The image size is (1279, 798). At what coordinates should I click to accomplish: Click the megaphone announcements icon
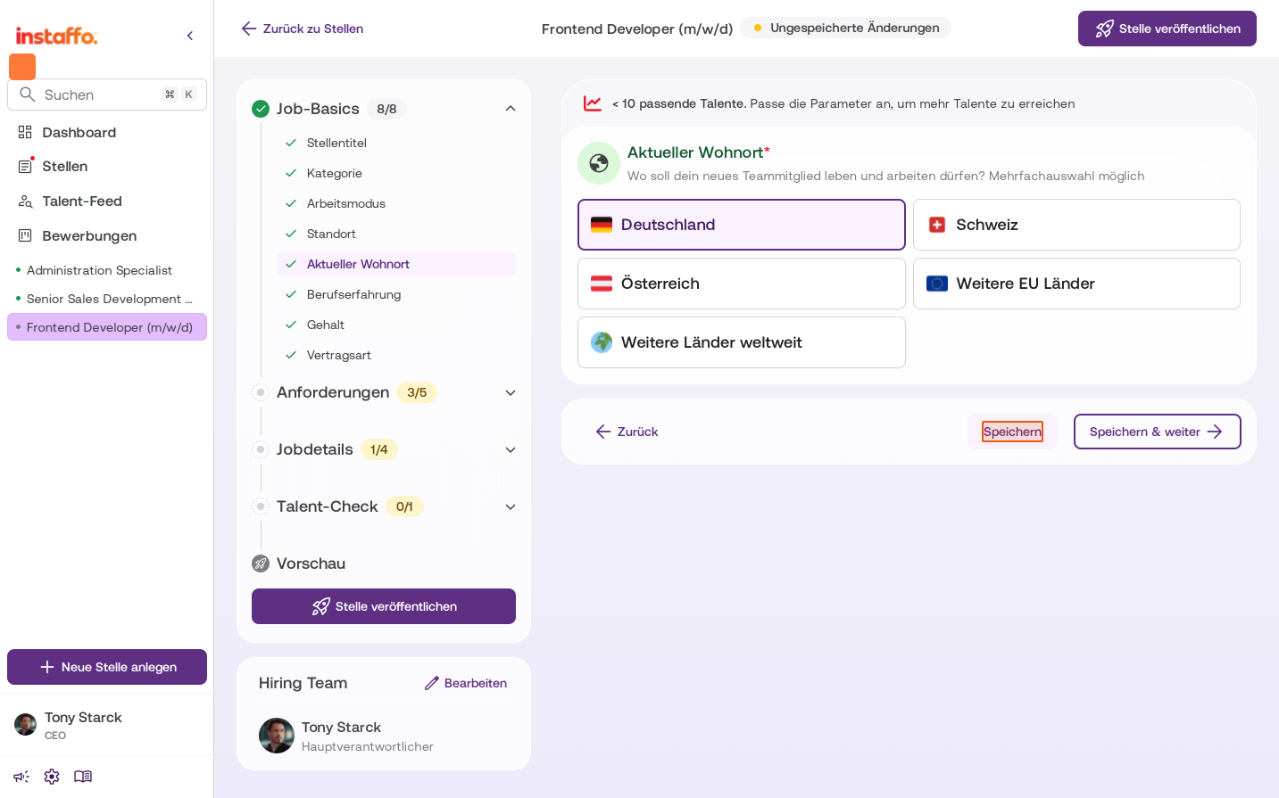21,777
